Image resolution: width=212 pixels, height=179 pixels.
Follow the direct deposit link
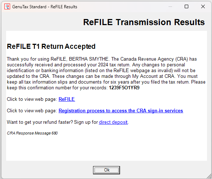point(113,122)
